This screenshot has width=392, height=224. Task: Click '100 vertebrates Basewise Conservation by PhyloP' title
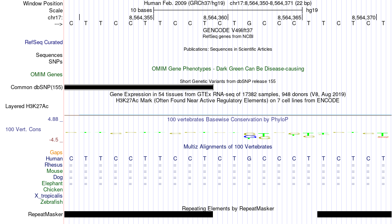228,120
